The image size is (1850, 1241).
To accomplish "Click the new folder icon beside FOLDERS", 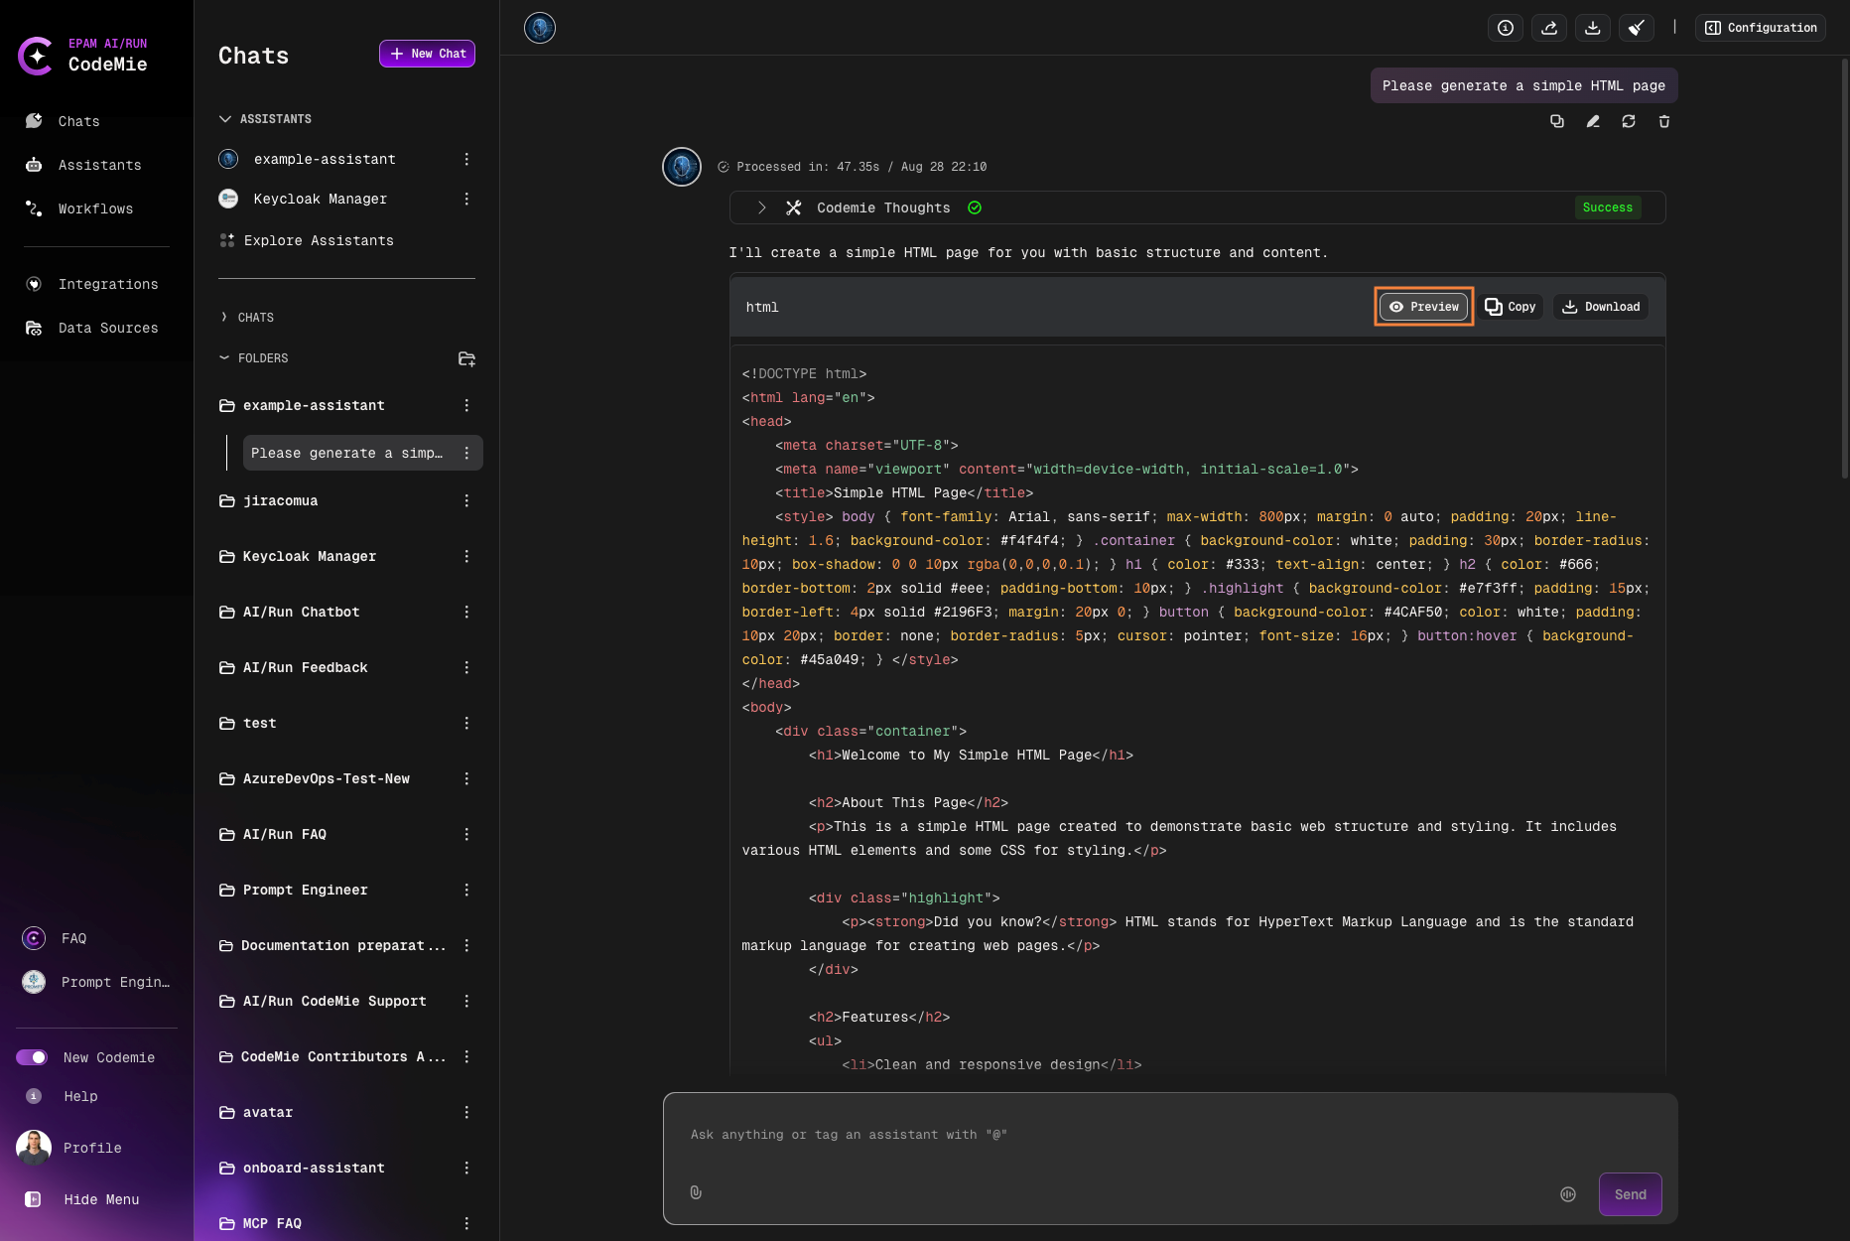I will (466, 358).
